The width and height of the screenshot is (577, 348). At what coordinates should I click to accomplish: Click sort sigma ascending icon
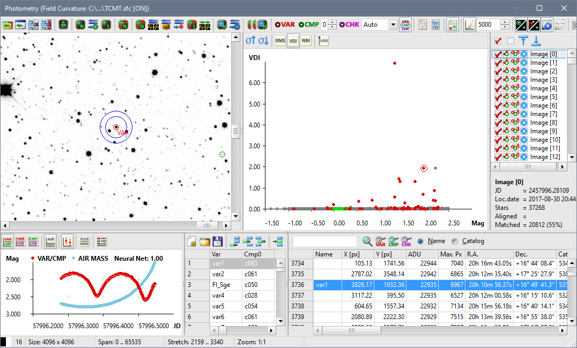tap(250, 41)
